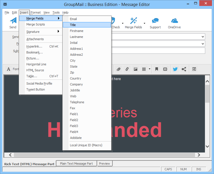The height and width of the screenshot is (174, 214).
Task: Insert the Jobtitle merge field
Action: pos(87,90)
